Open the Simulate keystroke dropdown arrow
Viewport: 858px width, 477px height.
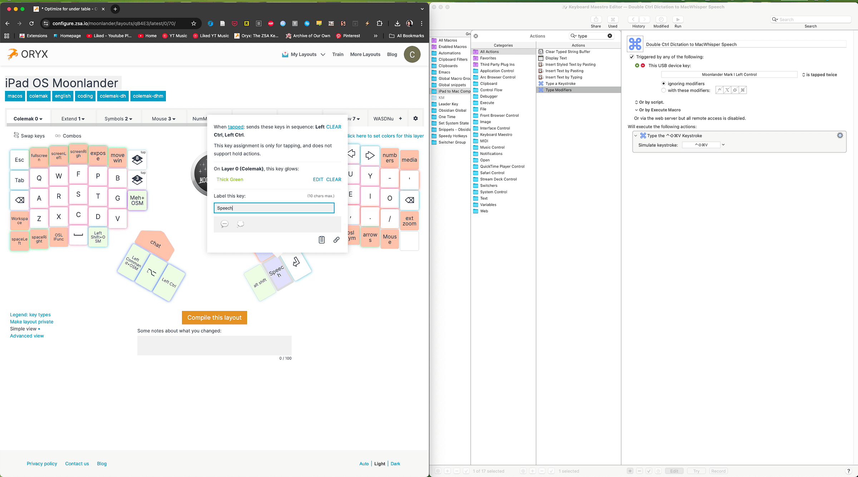(x=723, y=145)
